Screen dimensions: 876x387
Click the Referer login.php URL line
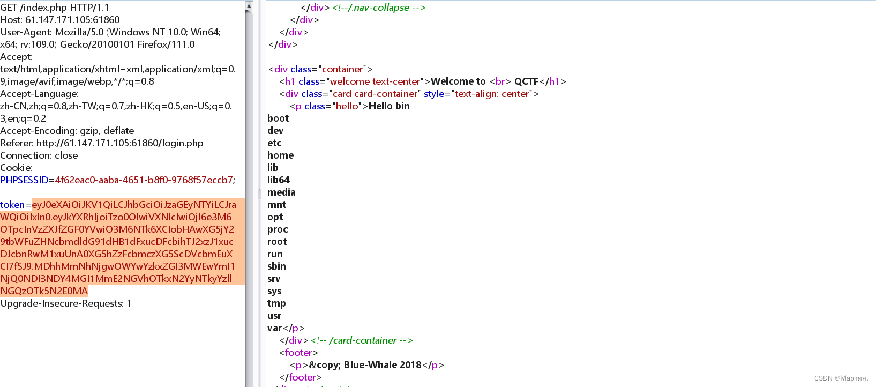pos(102,143)
